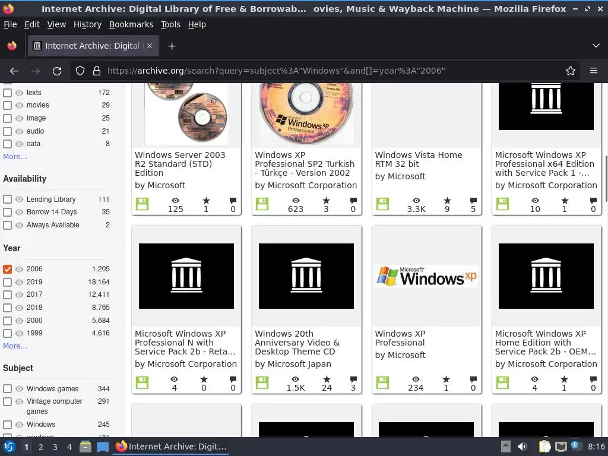Open the Tools menu

click(170, 24)
